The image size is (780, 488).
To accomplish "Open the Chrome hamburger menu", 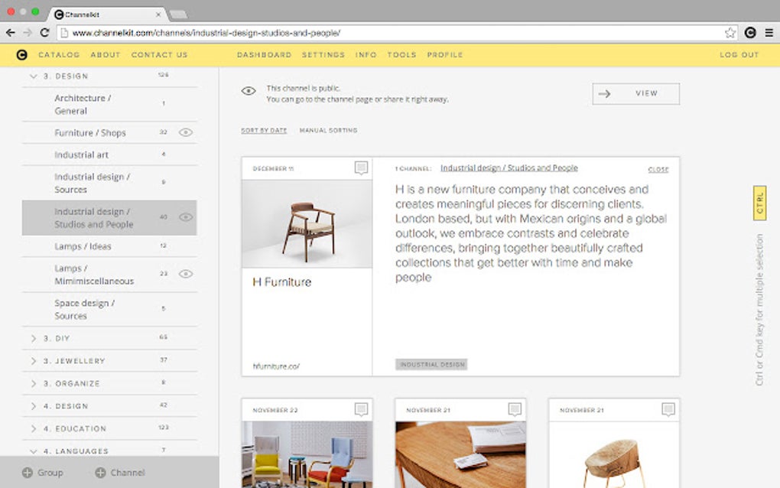I will [769, 33].
